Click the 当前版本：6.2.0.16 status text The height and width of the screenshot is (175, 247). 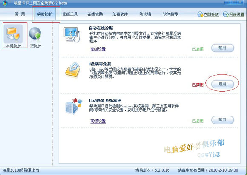tap(152, 170)
